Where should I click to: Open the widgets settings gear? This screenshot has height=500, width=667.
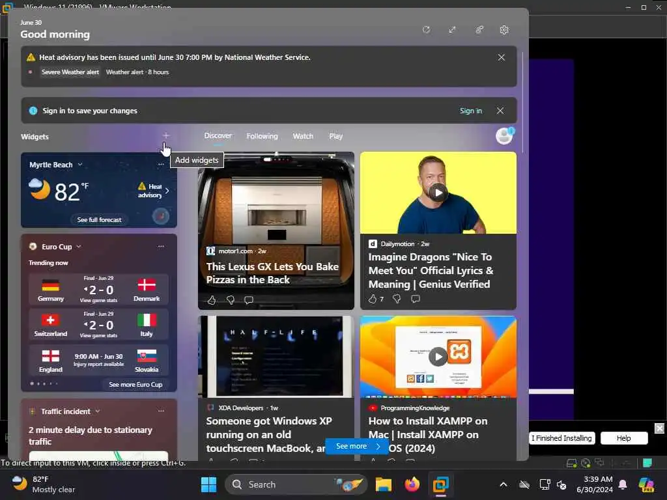tap(504, 30)
